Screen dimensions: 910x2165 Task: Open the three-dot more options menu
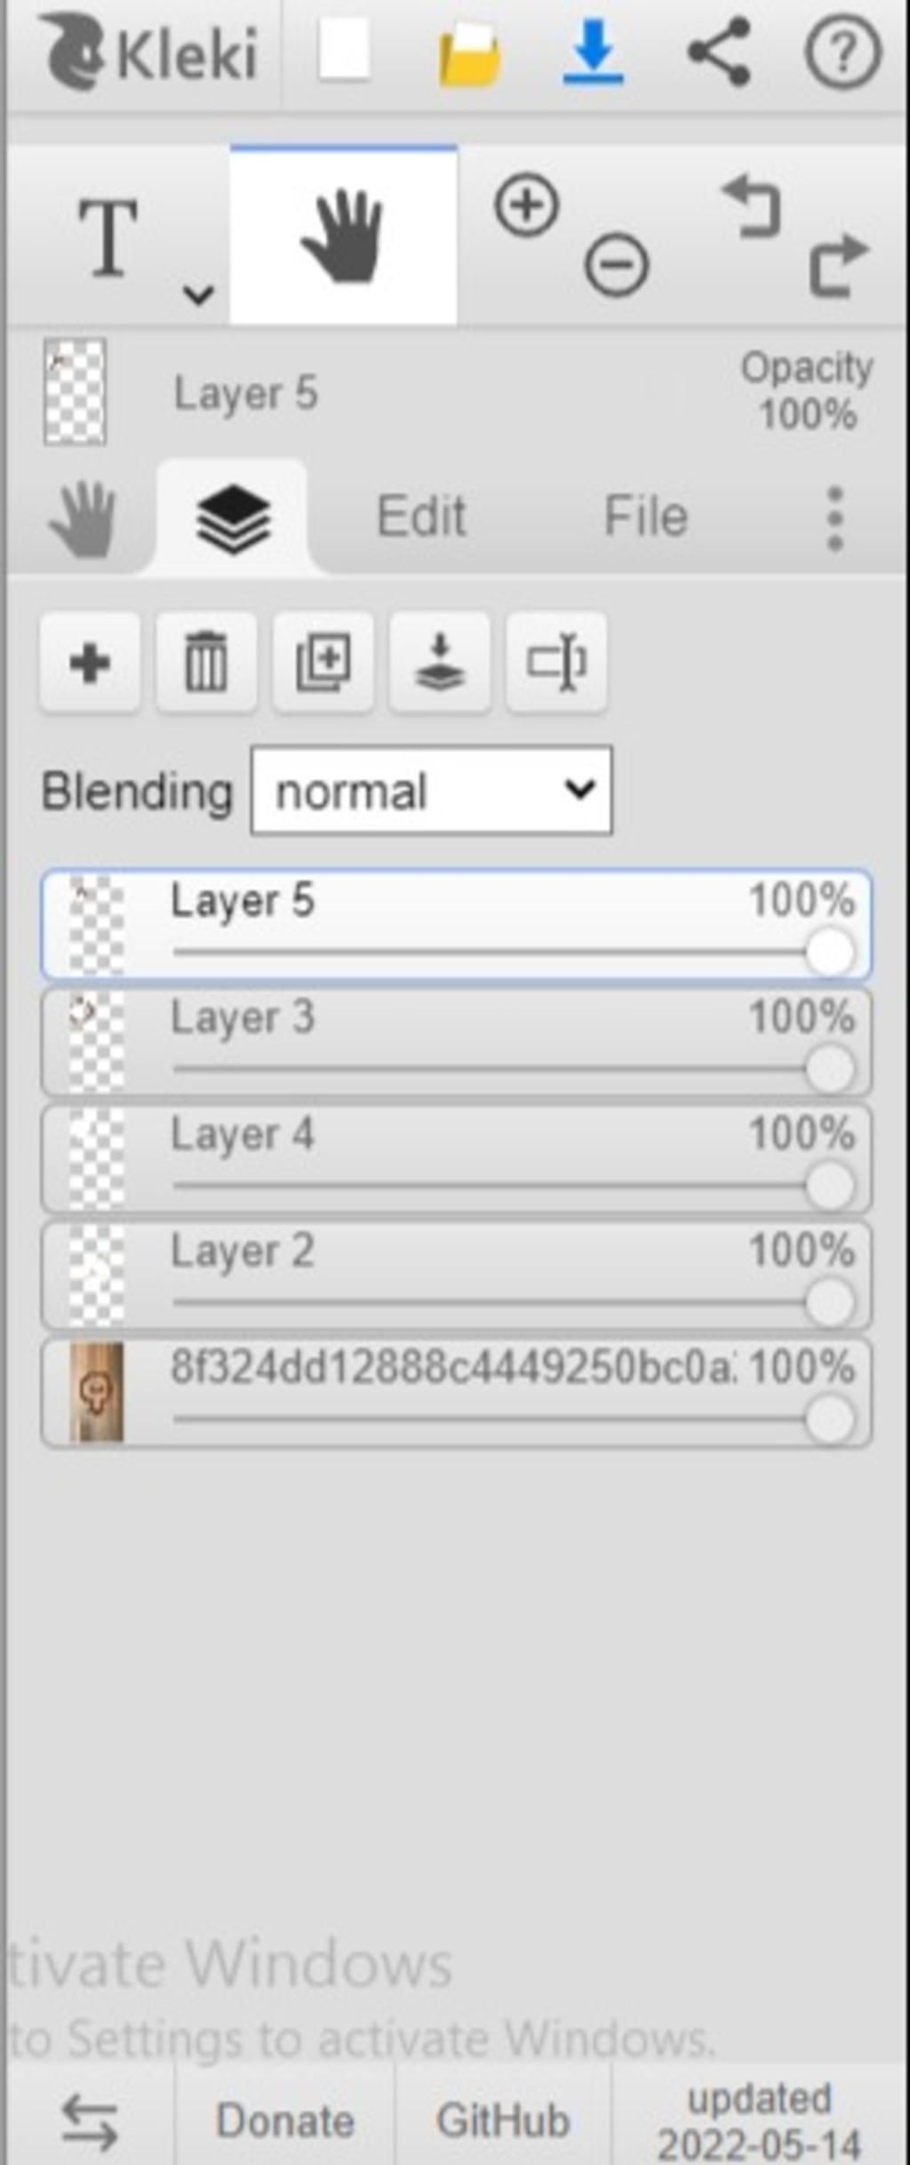[x=834, y=518]
